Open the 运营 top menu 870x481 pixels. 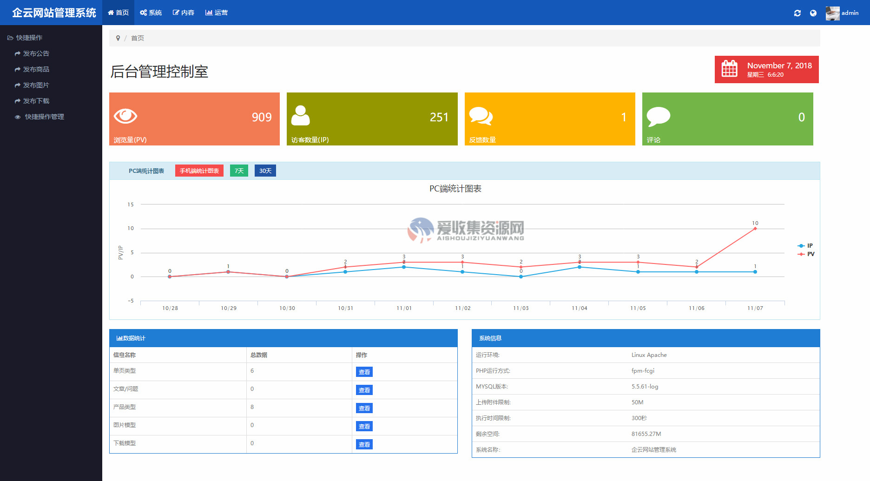[217, 13]
